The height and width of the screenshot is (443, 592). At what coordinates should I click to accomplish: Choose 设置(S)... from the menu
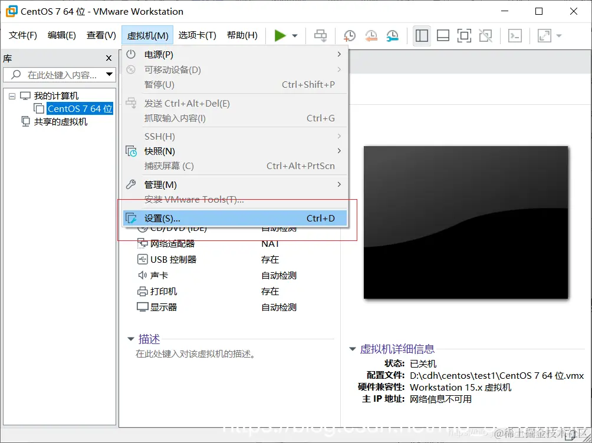click(x=235, y=218)
